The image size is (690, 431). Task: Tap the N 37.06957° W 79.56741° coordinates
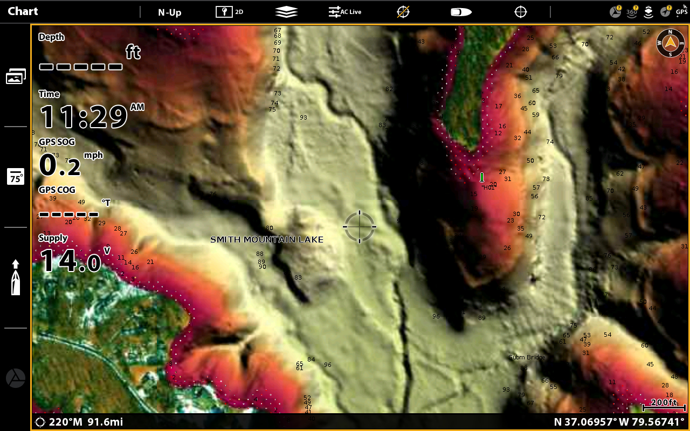click(x=620, y=422)
